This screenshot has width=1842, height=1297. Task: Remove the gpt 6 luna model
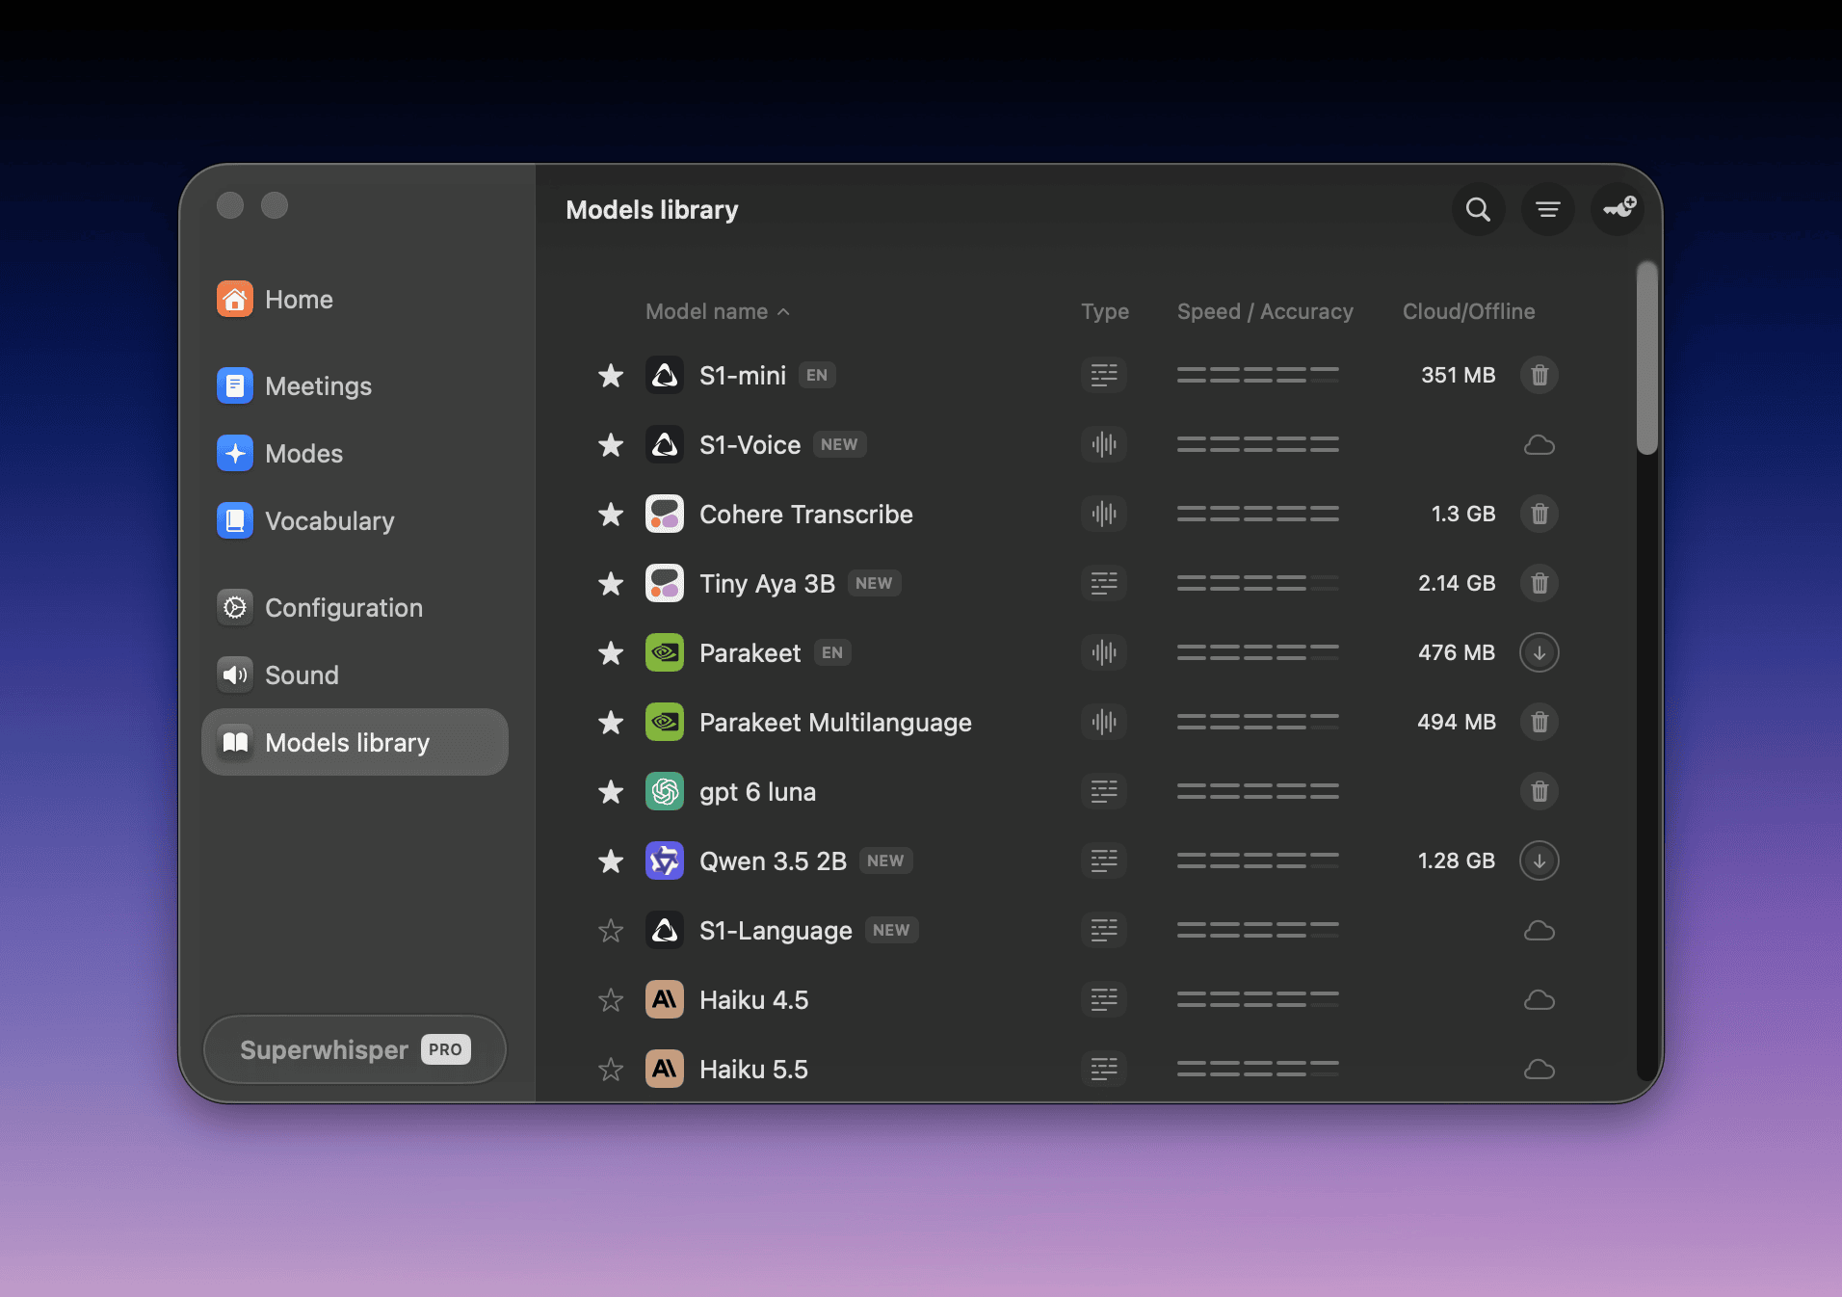tap(1539, 791)
